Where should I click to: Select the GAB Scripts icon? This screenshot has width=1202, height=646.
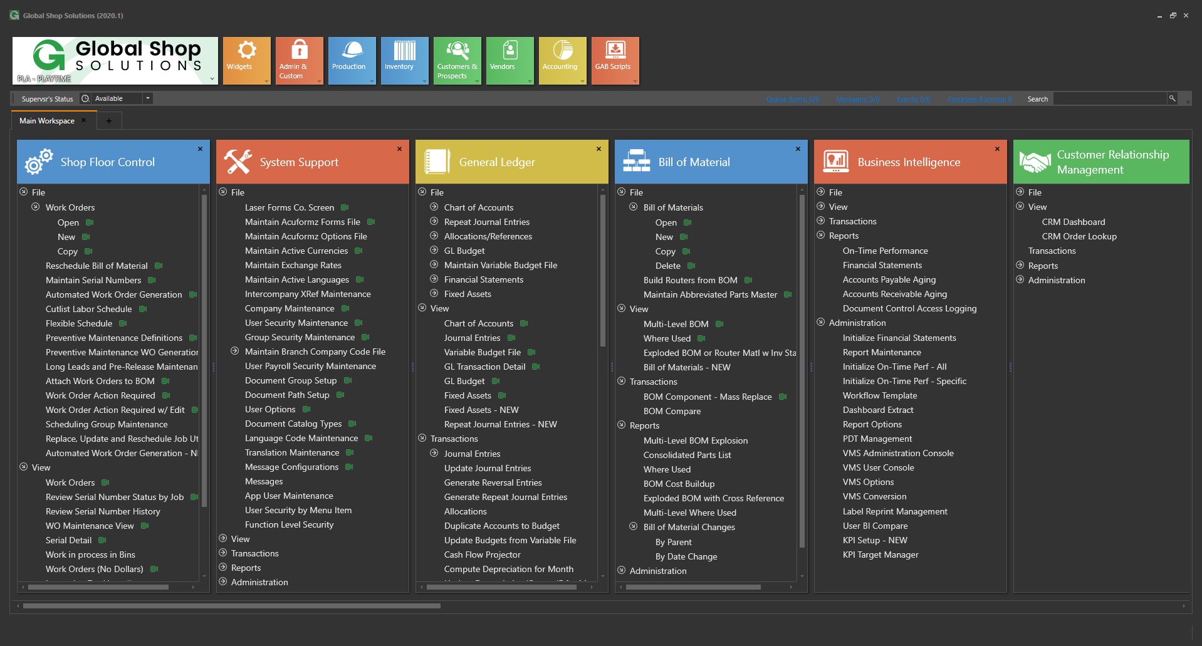[x=614, y=60]
